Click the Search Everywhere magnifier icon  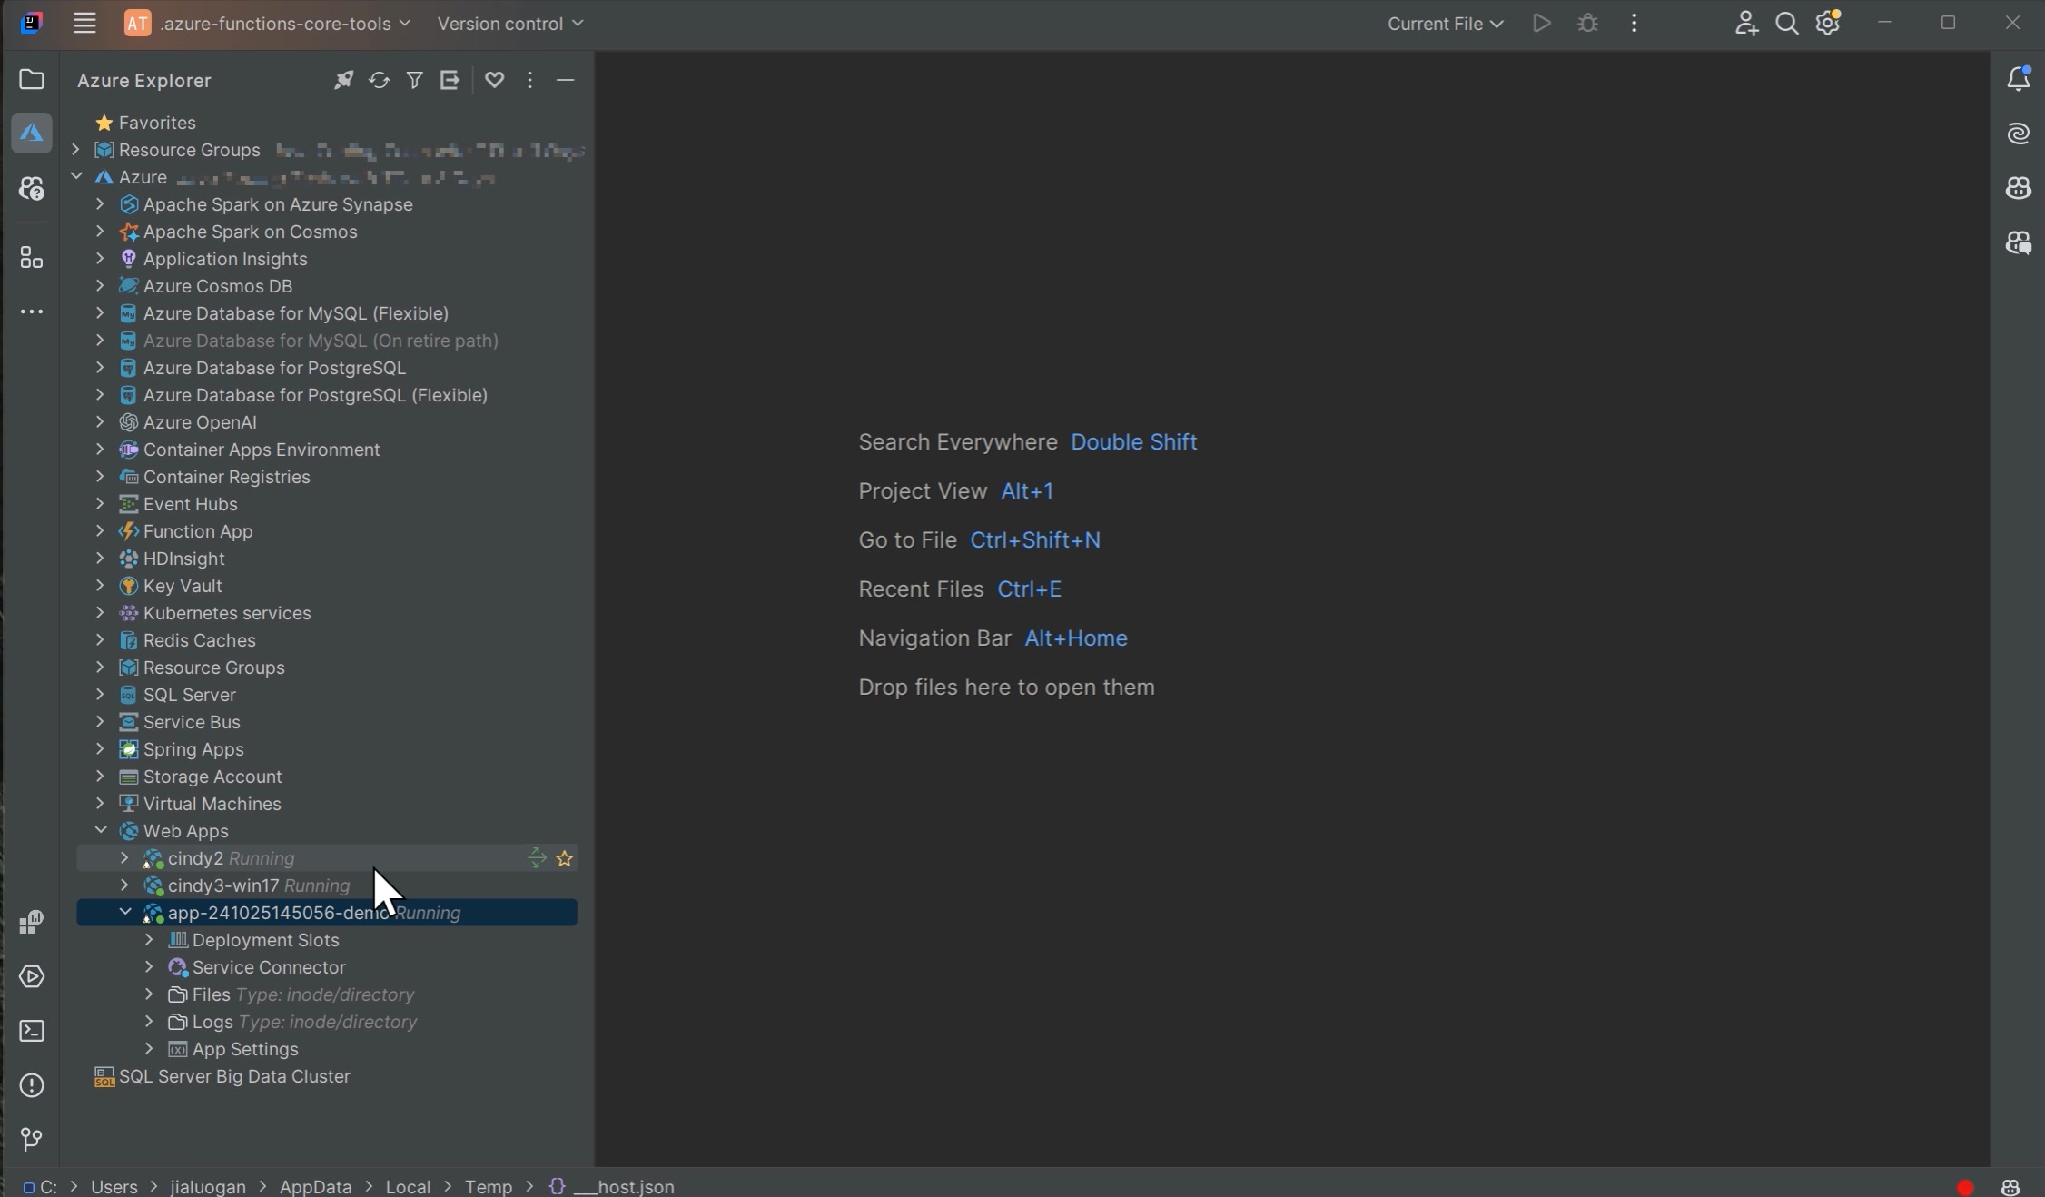1786,24
